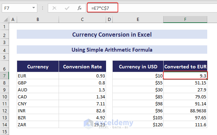Select the CNY currency cell
The height and width of the screenshot is (135, 217).
point(38,104)
